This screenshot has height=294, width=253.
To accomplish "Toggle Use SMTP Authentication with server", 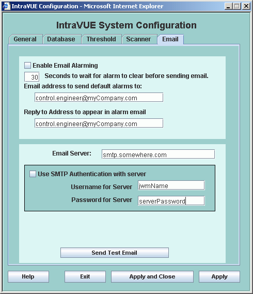I will tap(33, 174).
